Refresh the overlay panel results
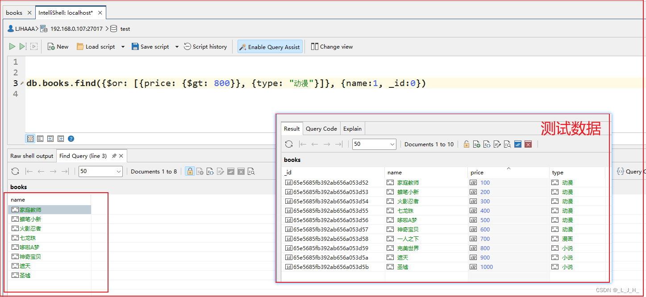The width and height of the screenshot is (646, 297). click(289, 144)
